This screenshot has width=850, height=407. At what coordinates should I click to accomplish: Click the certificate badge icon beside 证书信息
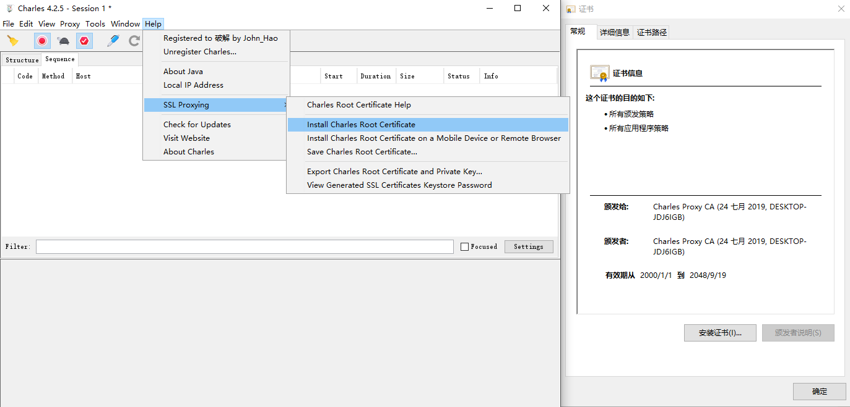pyautogui.click(x=599, y=73)
